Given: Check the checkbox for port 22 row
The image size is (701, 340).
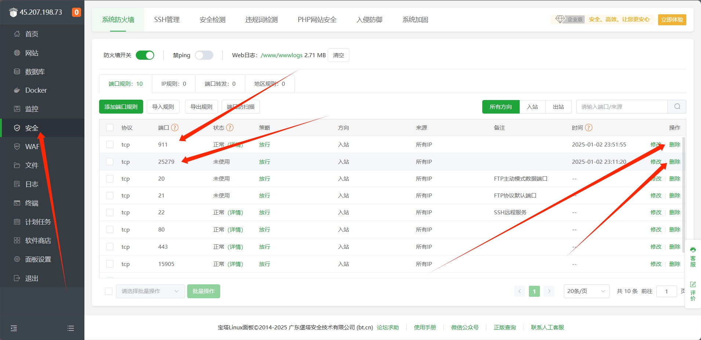Looking at the screenshot, I should point(110,212).
